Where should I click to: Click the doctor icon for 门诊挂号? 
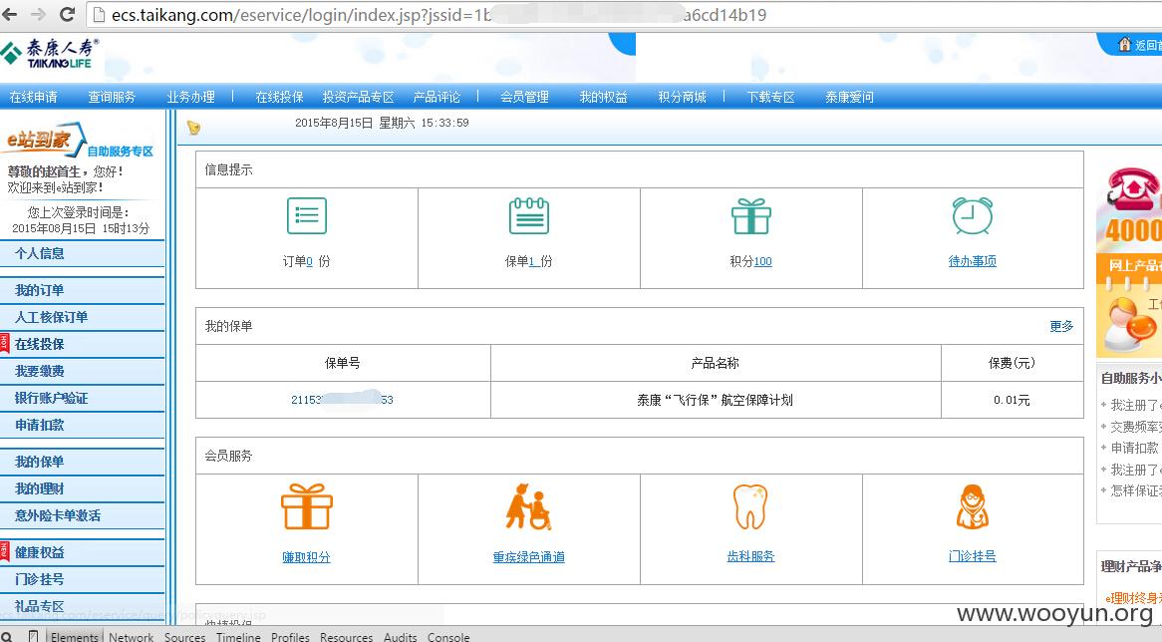[x=973, y=507]
